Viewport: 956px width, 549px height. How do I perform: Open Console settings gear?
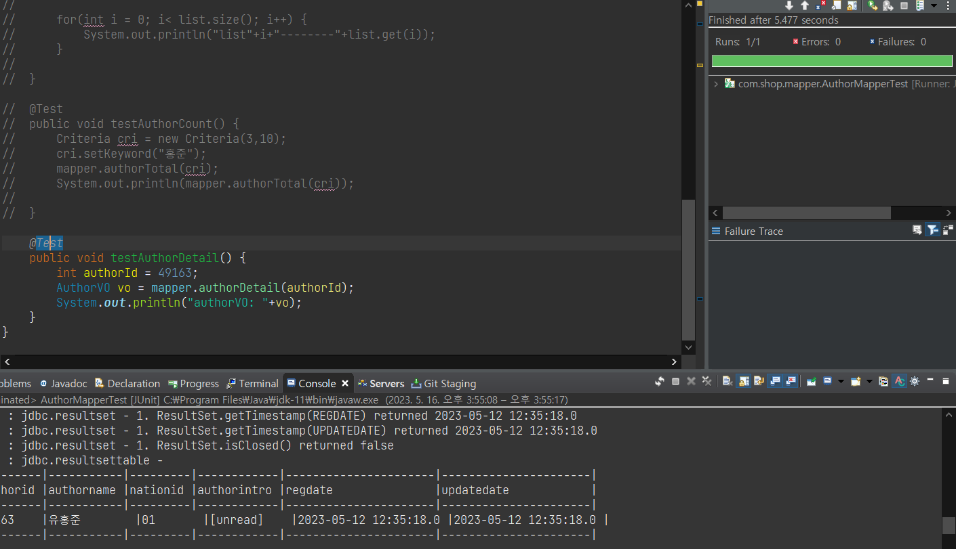coord(914,381)
